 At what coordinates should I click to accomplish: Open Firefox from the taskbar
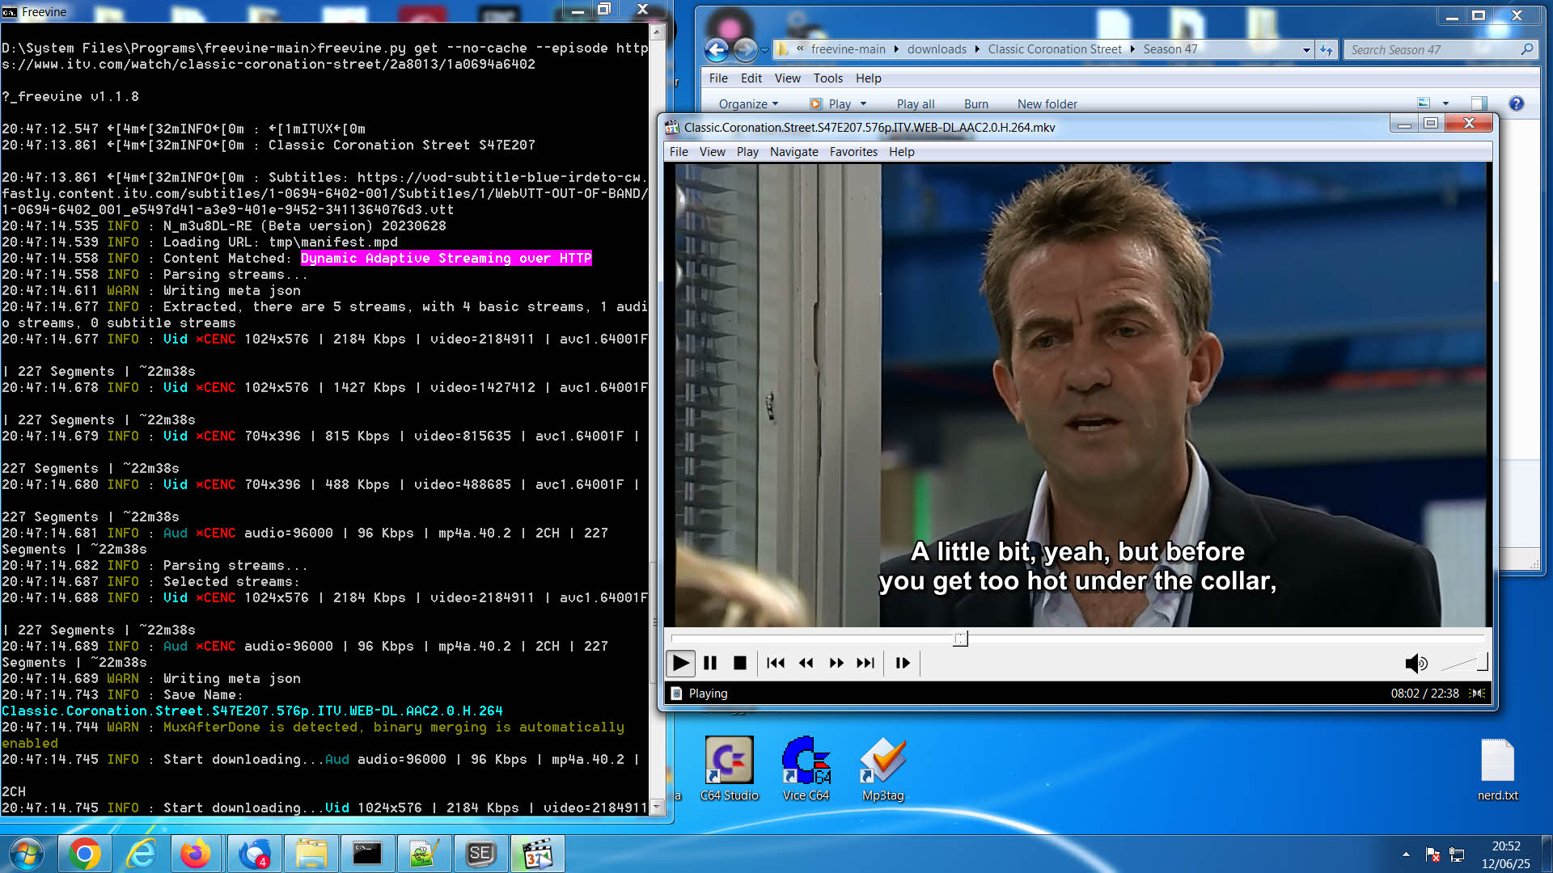(195, 854)
